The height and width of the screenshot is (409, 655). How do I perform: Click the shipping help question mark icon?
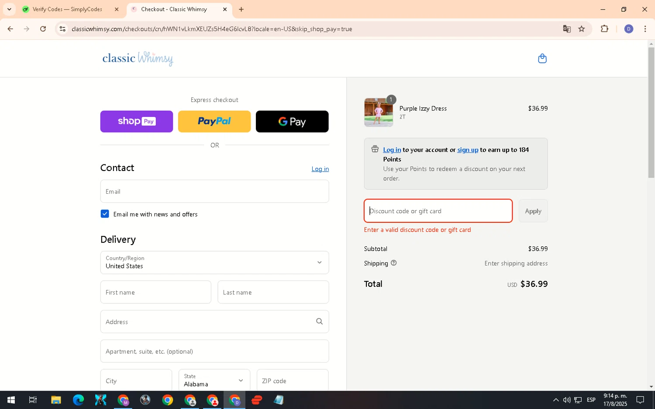[x=393, y=263]
